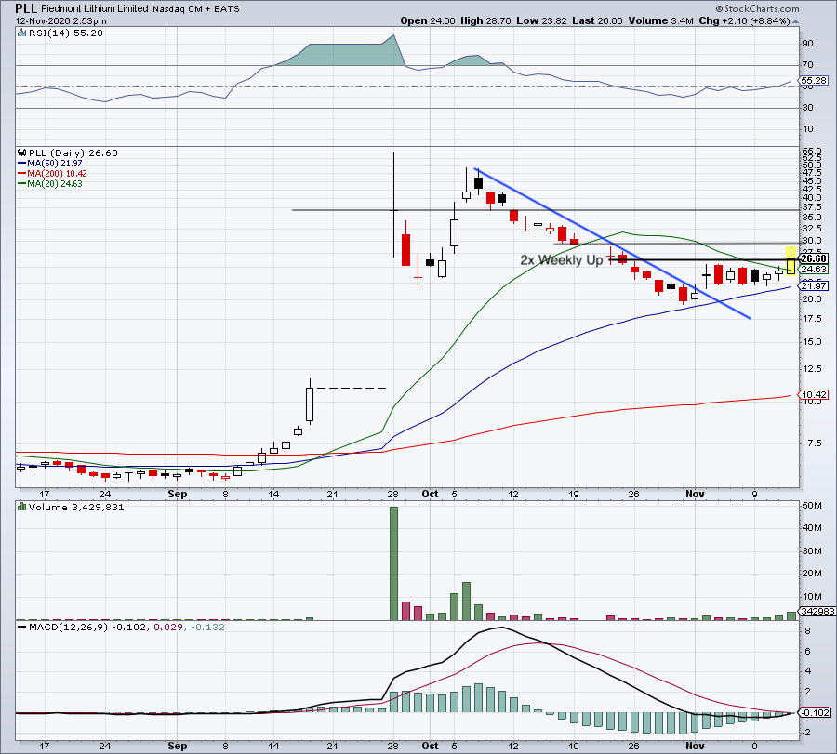Click the 'Low 23.82' header value
Screen dimensions: 837x754
(x=541, y=20)
